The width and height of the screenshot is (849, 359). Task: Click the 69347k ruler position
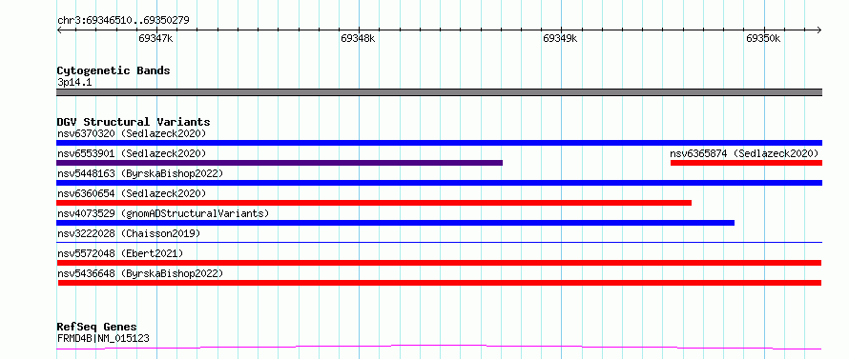(x=155, y=38)
